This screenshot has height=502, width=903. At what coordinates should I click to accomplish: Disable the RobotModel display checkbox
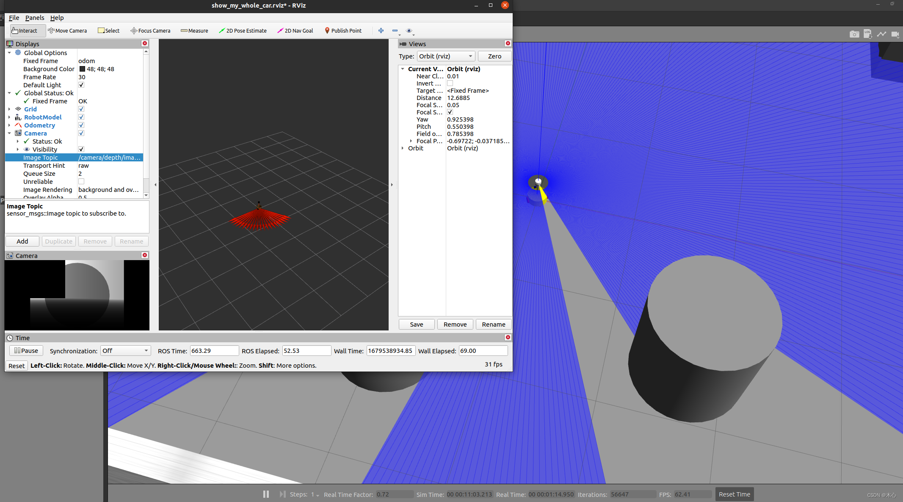coord(81,117)
